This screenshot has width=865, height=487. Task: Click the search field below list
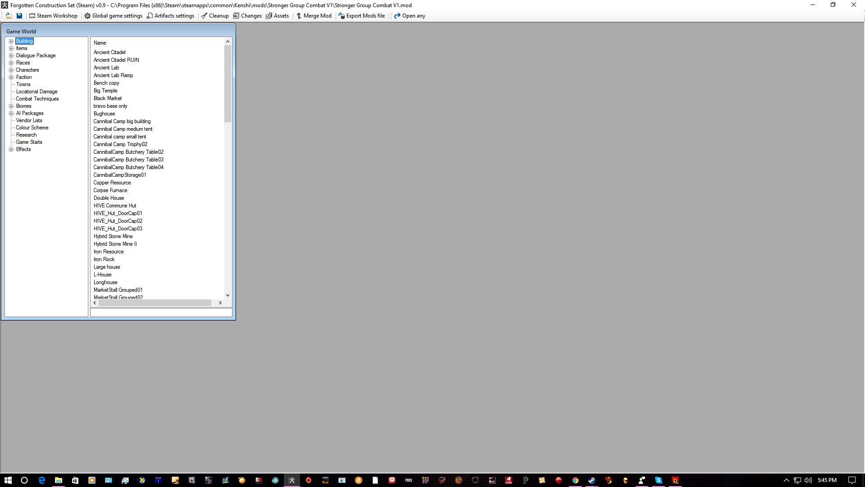point(161,312)
